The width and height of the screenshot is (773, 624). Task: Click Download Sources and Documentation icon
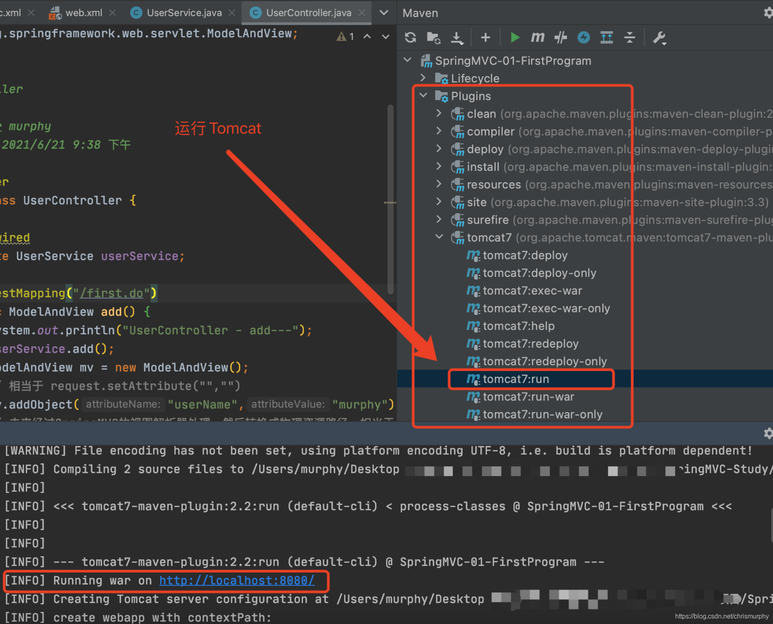click(x=457, y=38)
